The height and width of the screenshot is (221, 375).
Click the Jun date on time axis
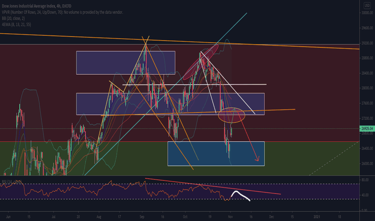tap(8, 217)
